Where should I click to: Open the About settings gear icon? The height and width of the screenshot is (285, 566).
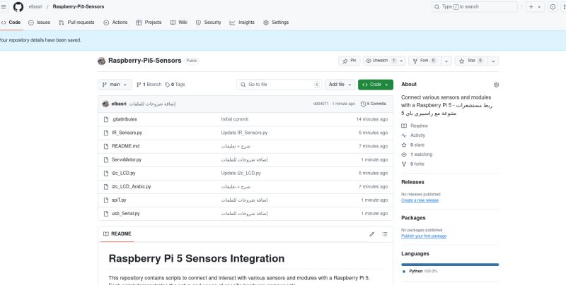pyautogui.click(x=496, y=85)
